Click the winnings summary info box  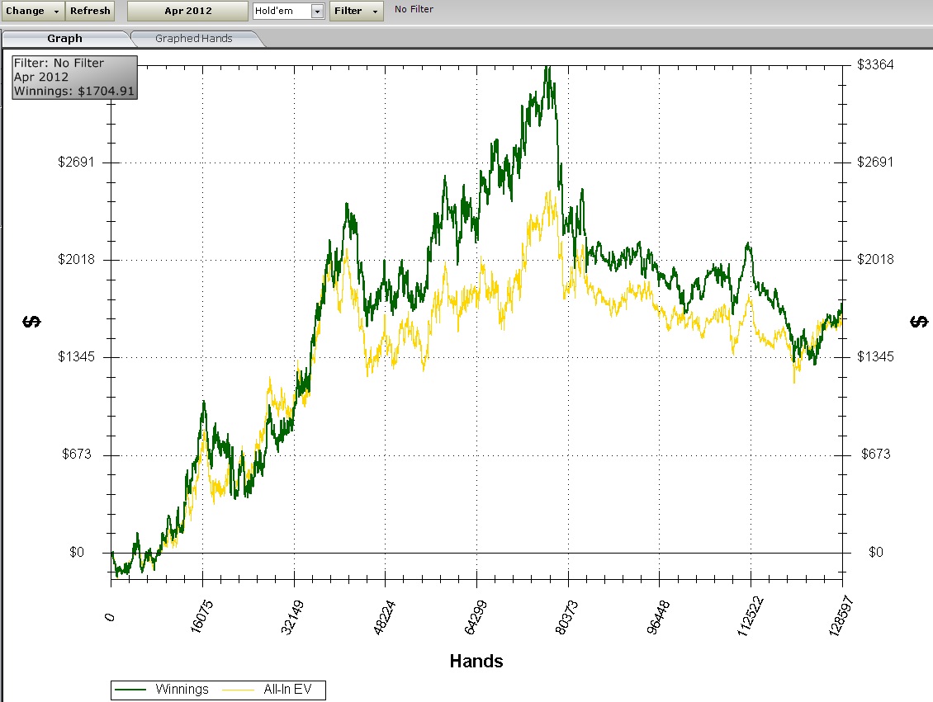coord(74,78)
